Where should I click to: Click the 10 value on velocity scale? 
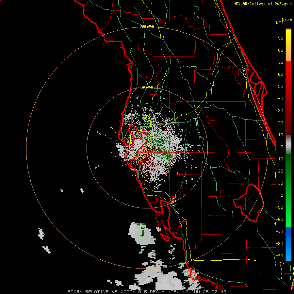tap(281, 135)
